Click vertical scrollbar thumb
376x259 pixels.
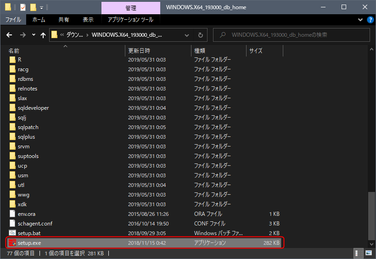click(371, 215)
